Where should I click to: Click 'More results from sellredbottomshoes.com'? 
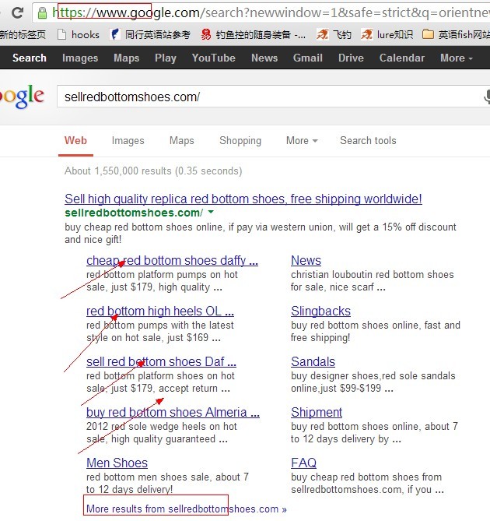tap(187, 509)
